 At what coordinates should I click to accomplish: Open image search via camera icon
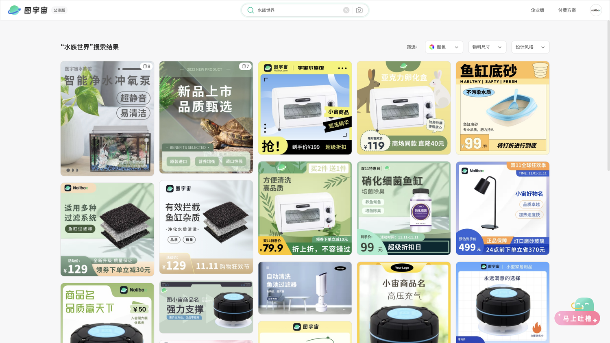(359, 10)
